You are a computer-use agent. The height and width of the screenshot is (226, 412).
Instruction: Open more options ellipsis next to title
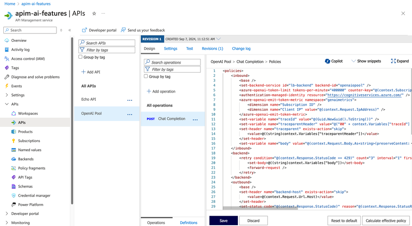(x=103, y=13)
